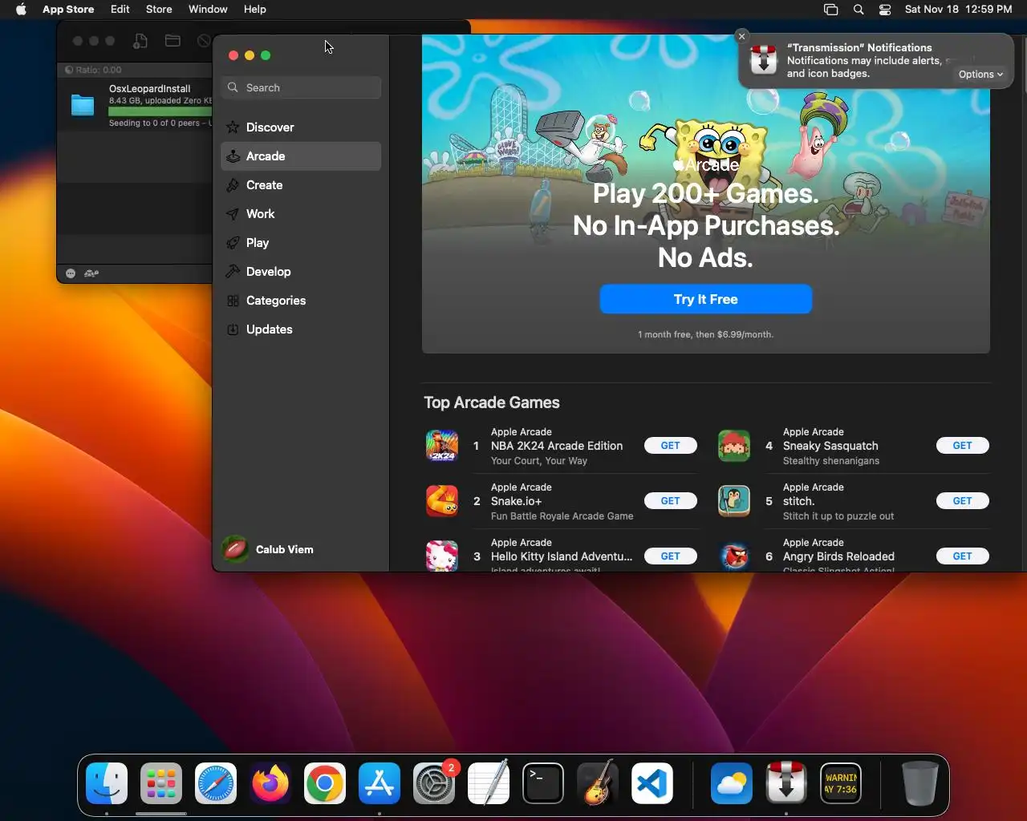Click the stitch. game icon
Viewport: 1027px width, 821px height.
click(x=734, y=501)
